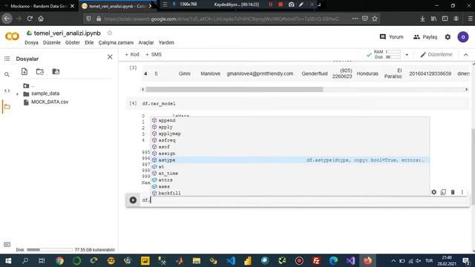Refresh the file browser listing
This screenshot has width=475, height=267.
[x=40, y=72]
